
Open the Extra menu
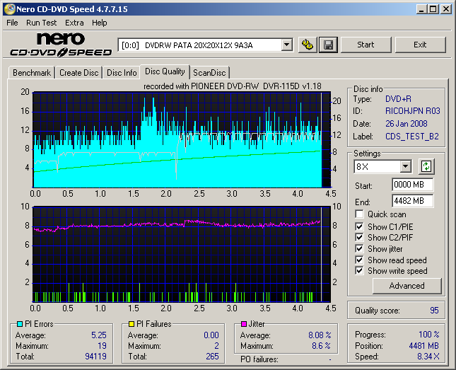pos(74,23)
